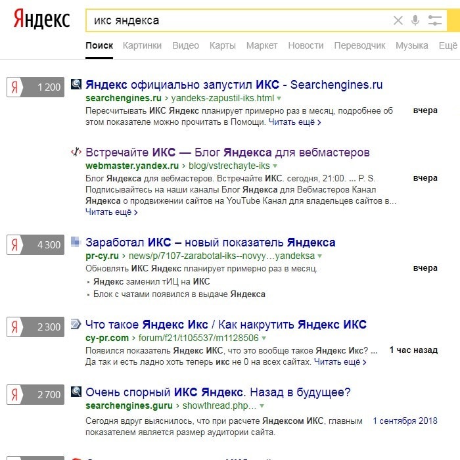This screenshot has height=460, width=460.
Task: Expand dropdown arrow next to cy-pr.com URL
Action: [x=264, y=338]
